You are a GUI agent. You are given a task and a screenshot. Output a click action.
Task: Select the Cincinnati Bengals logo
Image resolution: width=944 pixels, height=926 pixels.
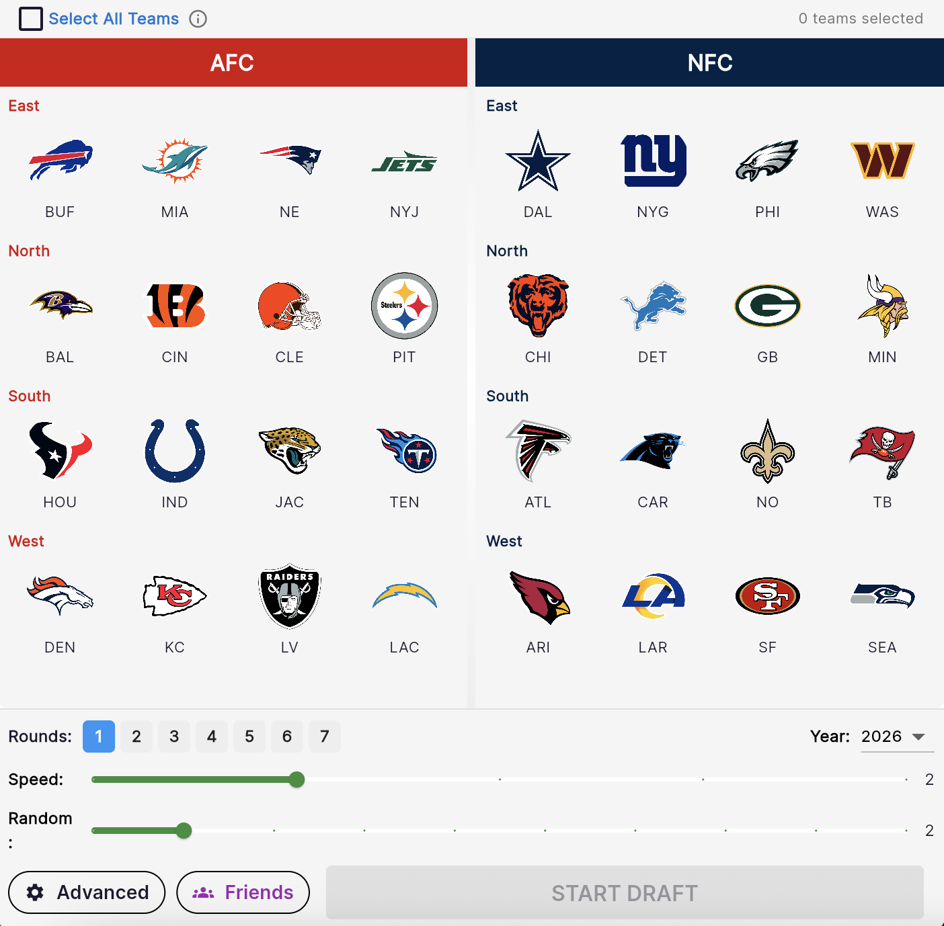coord(175,306)
